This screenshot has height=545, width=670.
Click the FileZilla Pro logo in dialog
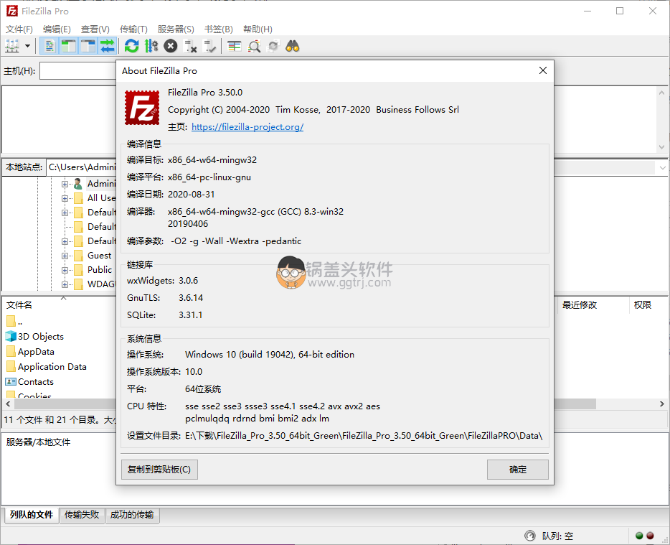pyautogui.click(x=142, y=108)
